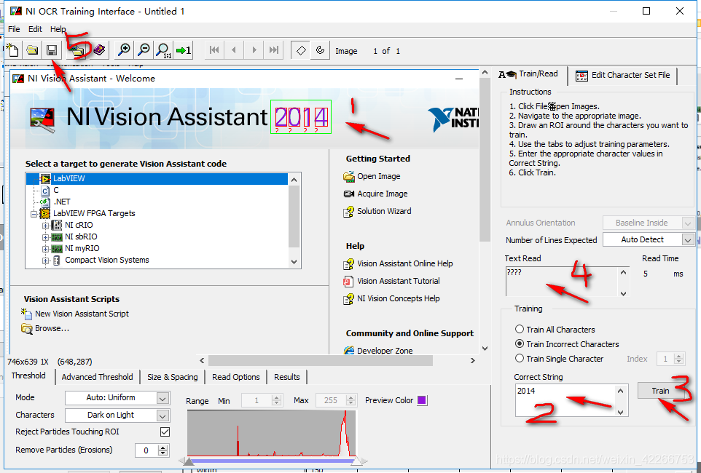
Task: Open the Advanced Threshold tab
Action: click(97, 377)
